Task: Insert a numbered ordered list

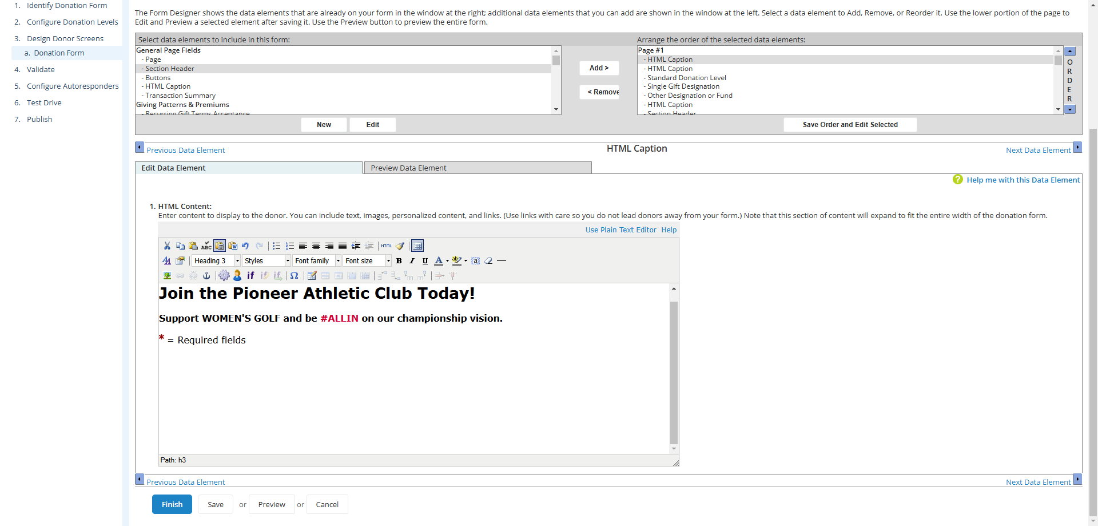Action: coord(290,246)
